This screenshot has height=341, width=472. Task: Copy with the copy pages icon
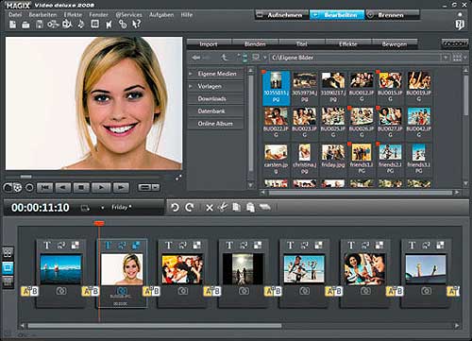coord(236,207)
